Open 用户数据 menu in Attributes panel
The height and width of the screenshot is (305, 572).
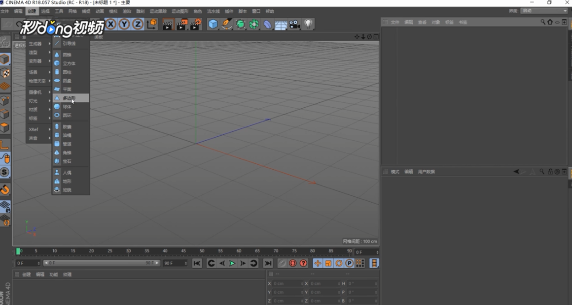426,171
